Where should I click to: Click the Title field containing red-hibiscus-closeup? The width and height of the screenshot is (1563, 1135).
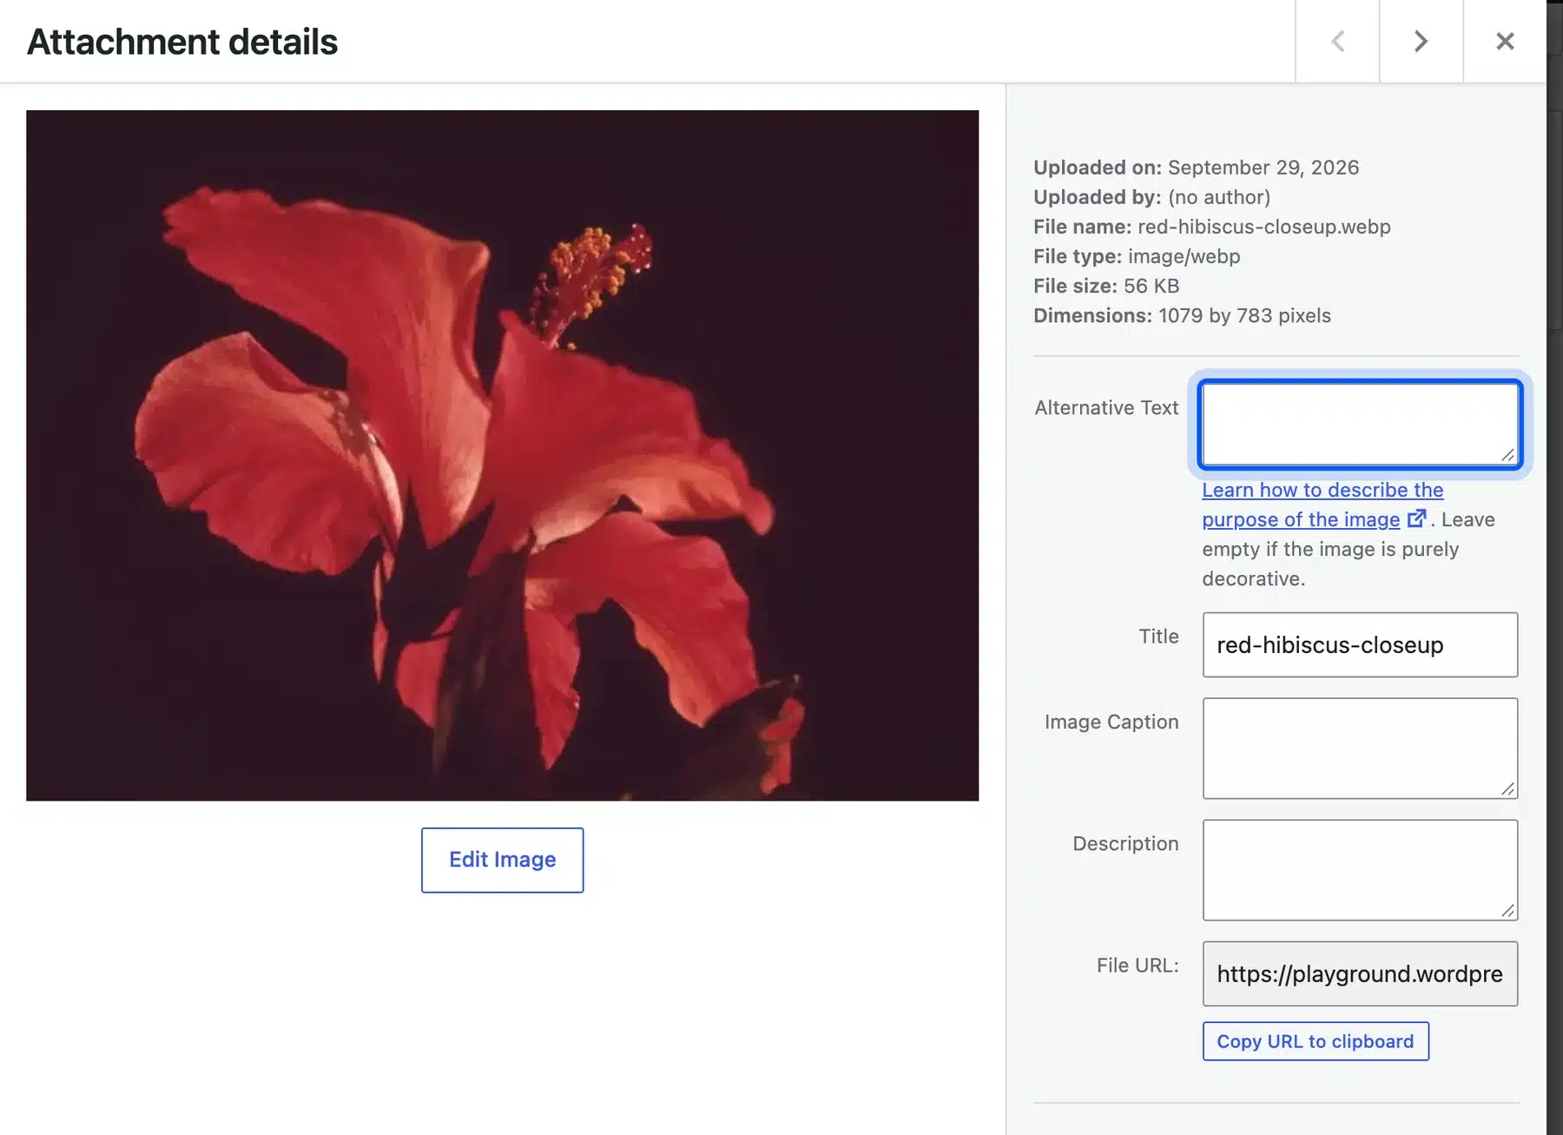pos(1360,644)
